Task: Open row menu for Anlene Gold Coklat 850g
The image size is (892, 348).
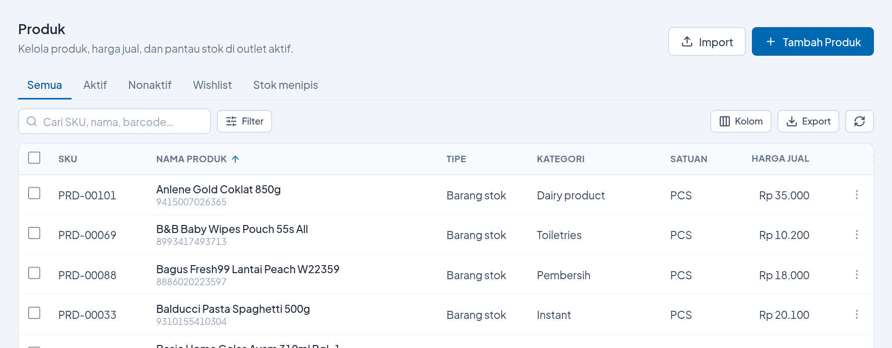Action: click(857, 195)
